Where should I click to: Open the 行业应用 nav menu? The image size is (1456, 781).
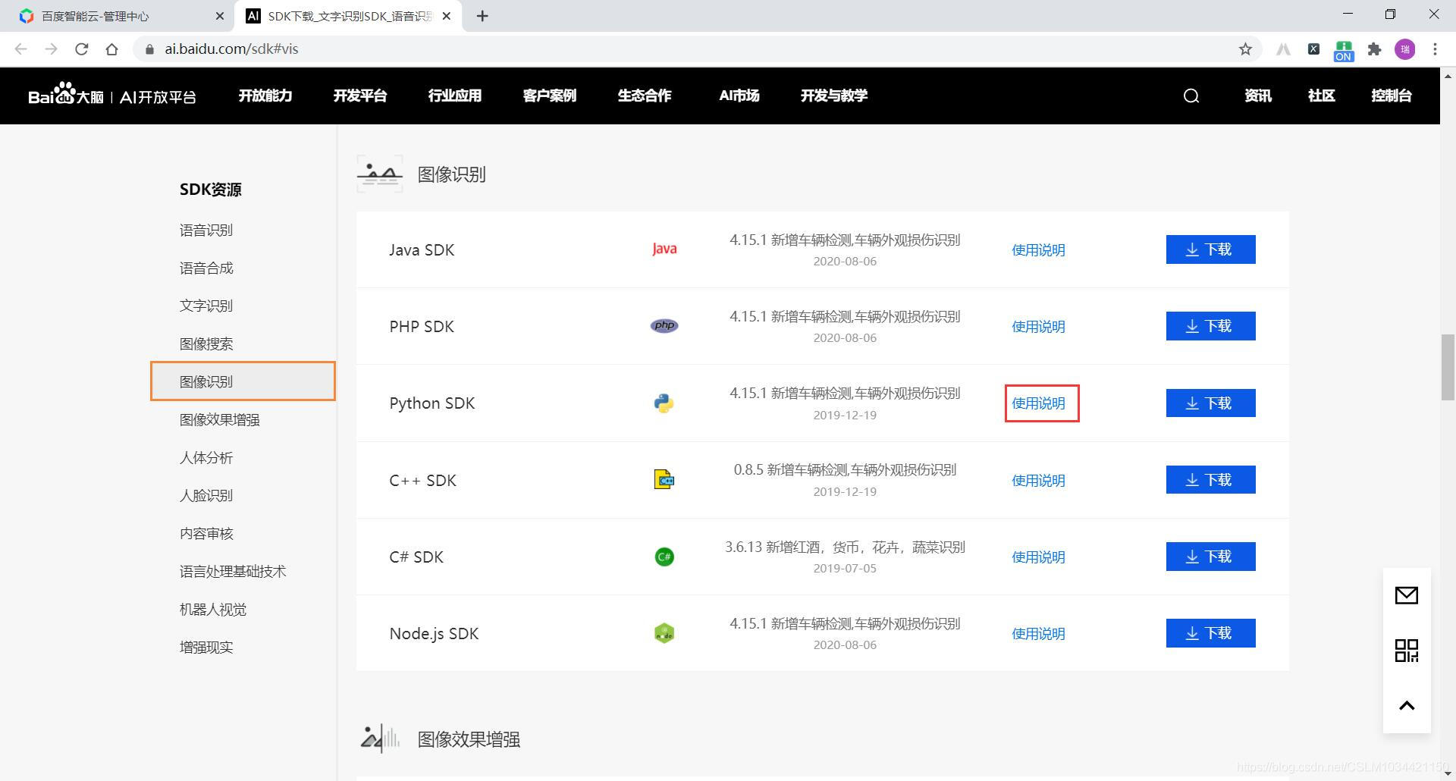(x=455, y=96)
